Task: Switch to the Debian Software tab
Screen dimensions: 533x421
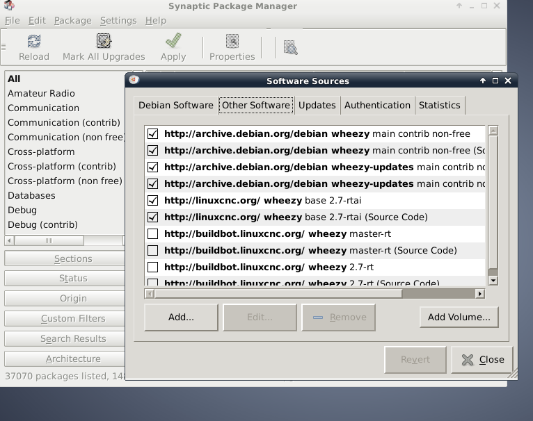Action: (x=176, y=106)
